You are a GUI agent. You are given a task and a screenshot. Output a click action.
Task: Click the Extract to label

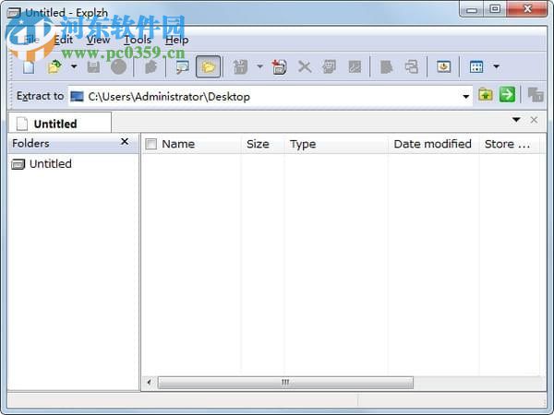click(40, 96)
